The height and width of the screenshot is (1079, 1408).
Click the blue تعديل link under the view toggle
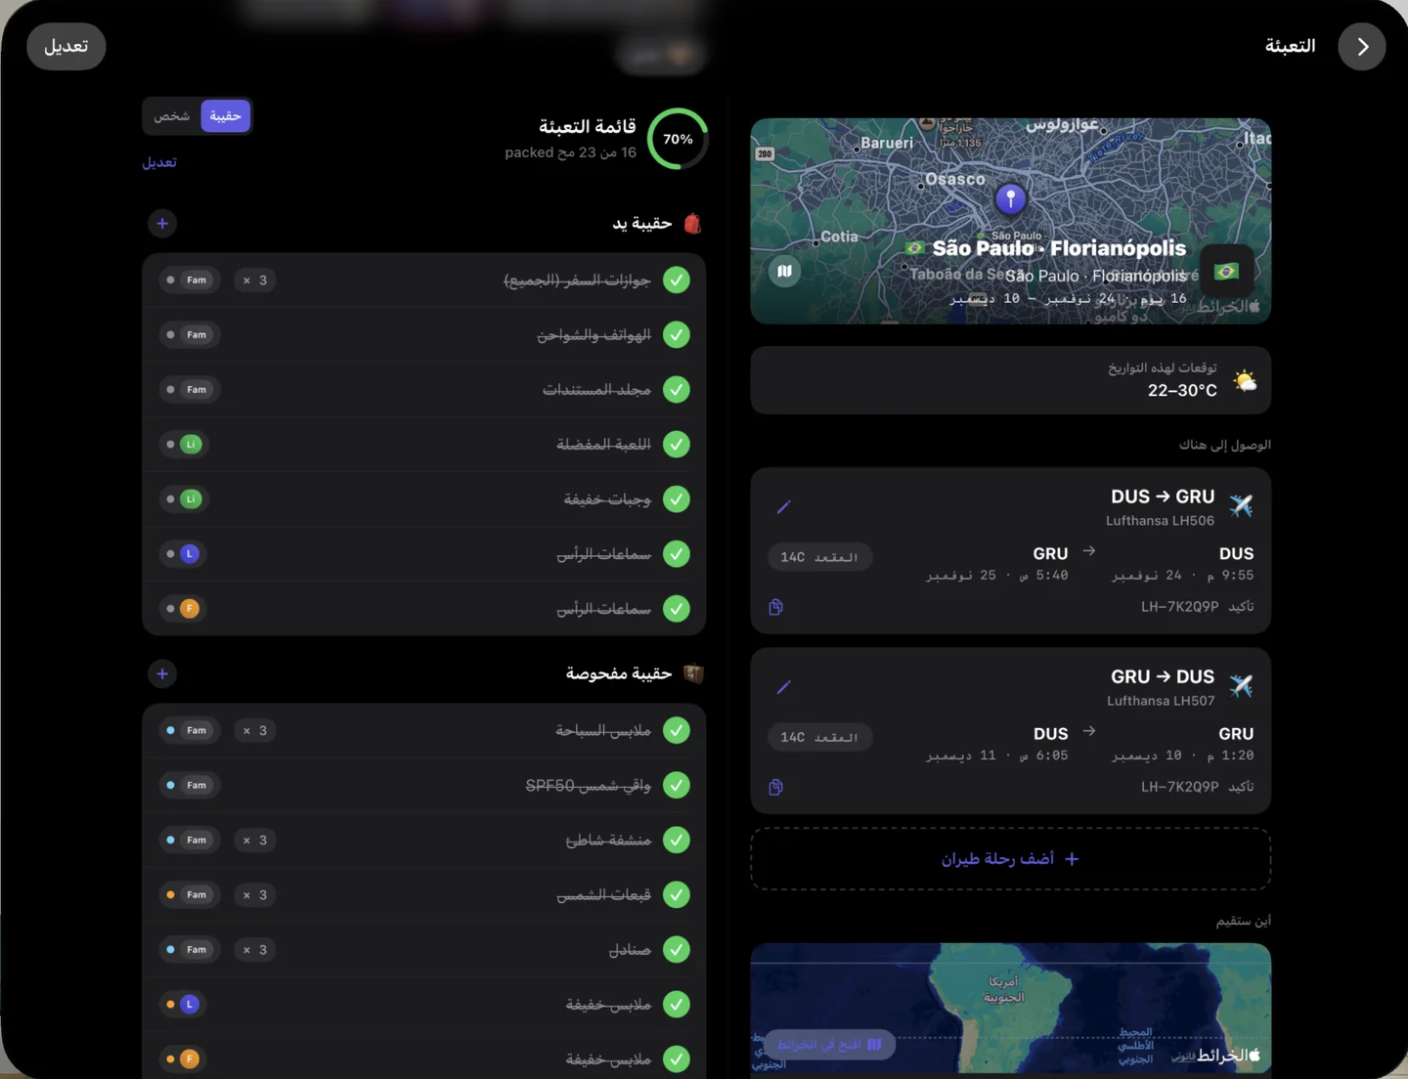(159, 162)
